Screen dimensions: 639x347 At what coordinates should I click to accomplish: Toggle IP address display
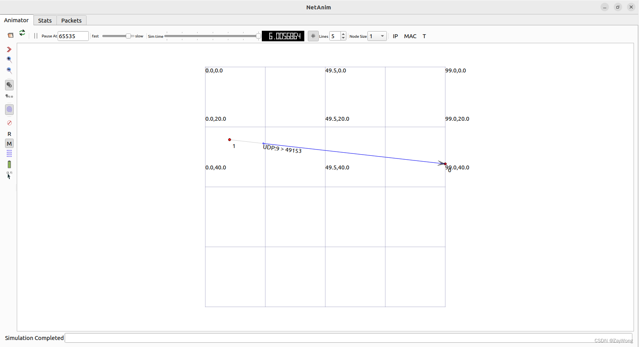pyautogui.click(x=395, y=36)
